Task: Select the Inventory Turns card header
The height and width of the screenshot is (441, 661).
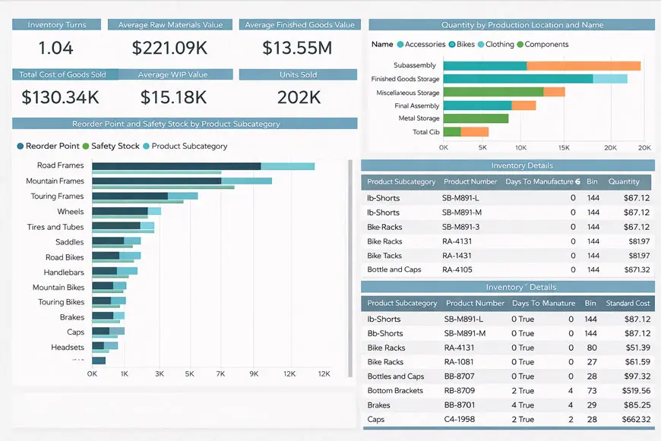Action: (x=57, y=25)
